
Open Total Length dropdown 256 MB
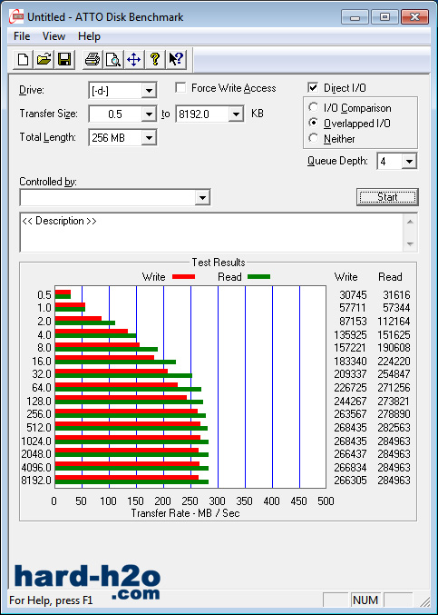(x=149, y=138)
